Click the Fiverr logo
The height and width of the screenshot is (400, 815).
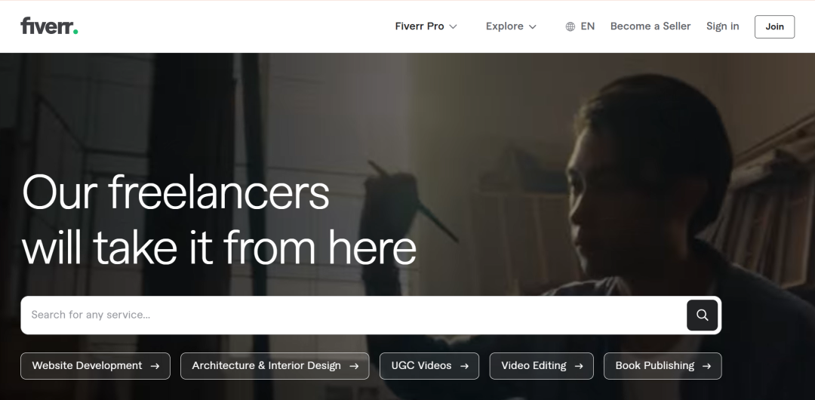click(x=49, y=26)
